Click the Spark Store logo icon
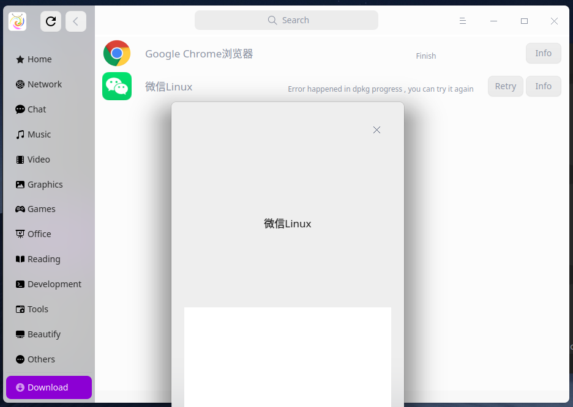 (18, 21)
